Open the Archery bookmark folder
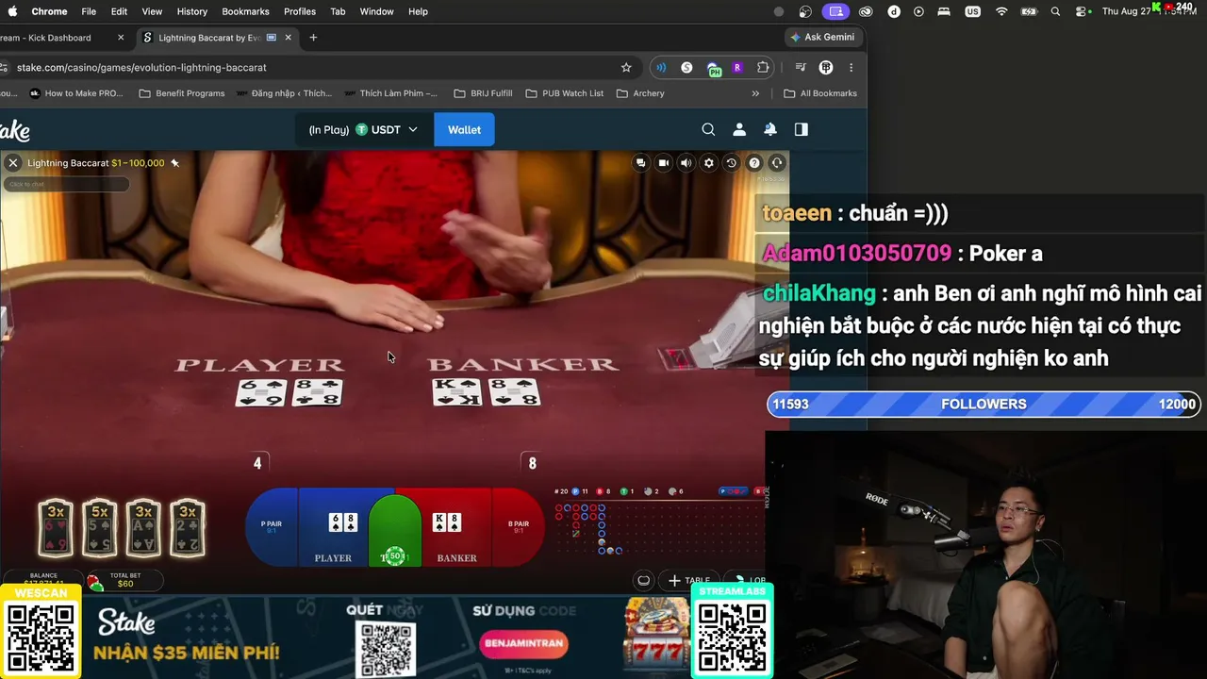 click(640, 93)
